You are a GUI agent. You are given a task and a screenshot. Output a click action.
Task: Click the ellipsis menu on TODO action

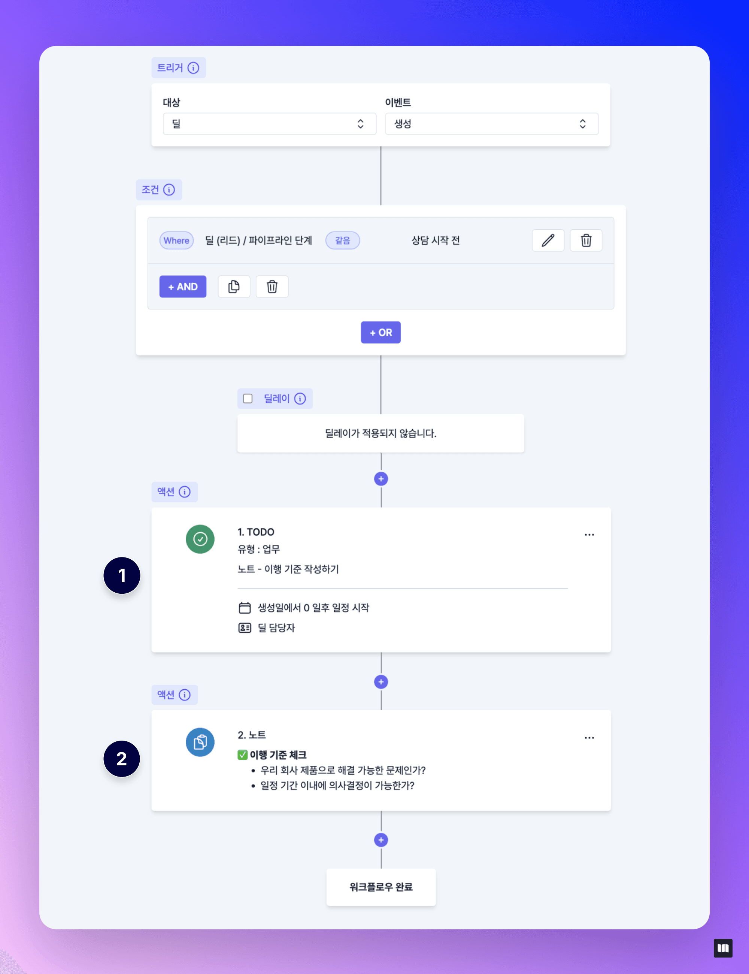click(589, 534)
